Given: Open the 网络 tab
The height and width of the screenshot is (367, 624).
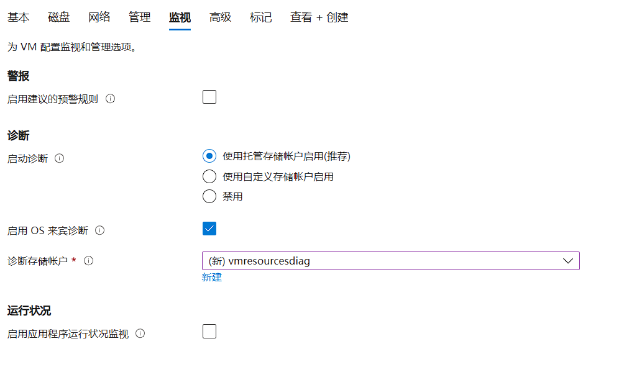Looking at the screenshot, I should pyautogui.click(x=99, y=17).
